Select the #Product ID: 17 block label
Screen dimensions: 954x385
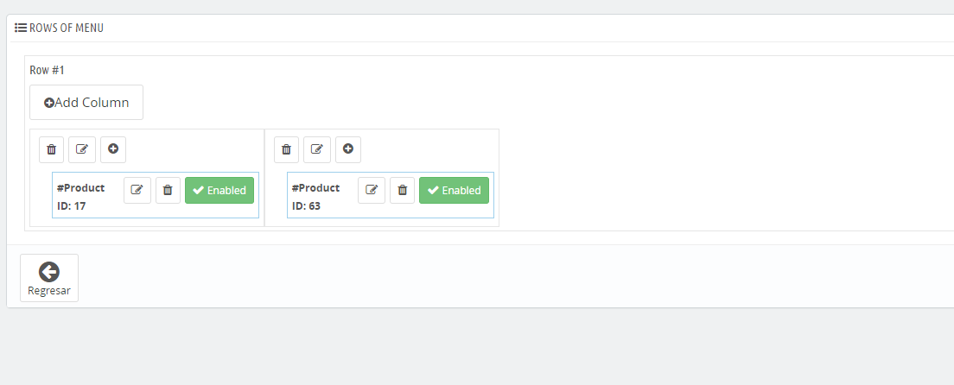pos(81,197)
